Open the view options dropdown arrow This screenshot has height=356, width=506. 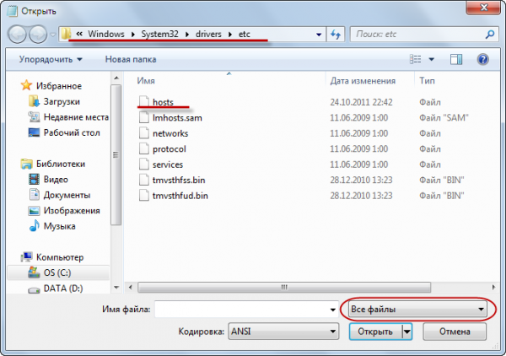432,59
